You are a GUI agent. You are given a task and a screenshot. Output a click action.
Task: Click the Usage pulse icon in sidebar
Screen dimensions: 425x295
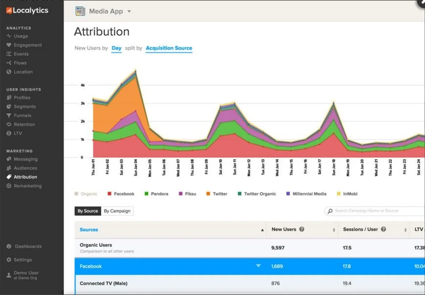[x=9, y=36]
